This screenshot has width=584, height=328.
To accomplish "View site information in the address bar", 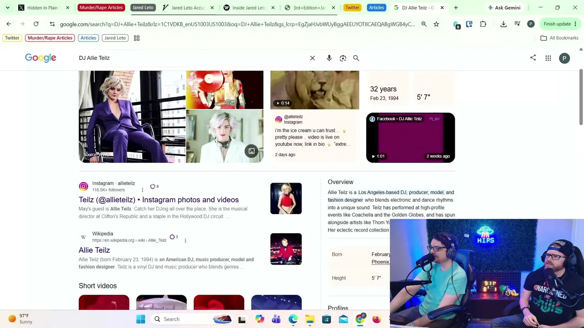I will pyautogui.click(x=52, y=24).
